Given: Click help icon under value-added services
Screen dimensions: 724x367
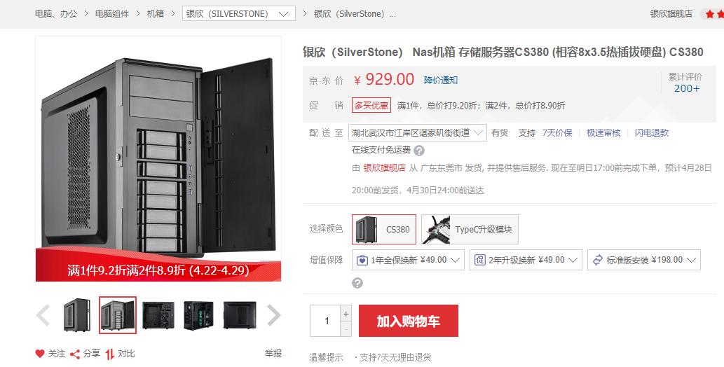Looking at the screenshot, I should [357, 283].
